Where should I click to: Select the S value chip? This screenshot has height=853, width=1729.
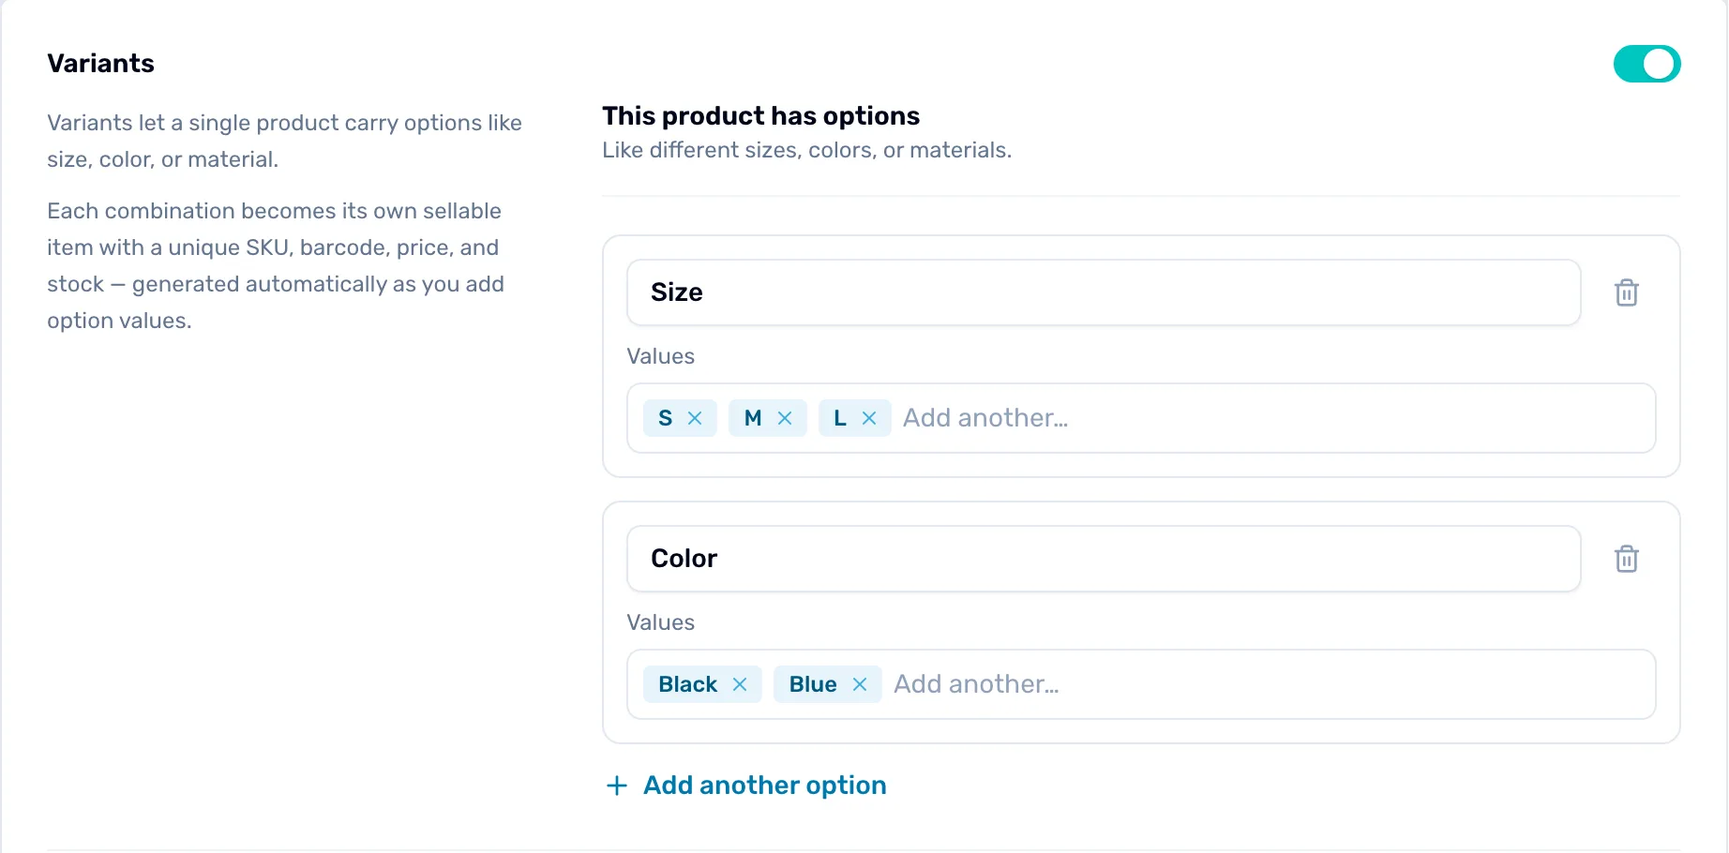click(x=680, y=418)
